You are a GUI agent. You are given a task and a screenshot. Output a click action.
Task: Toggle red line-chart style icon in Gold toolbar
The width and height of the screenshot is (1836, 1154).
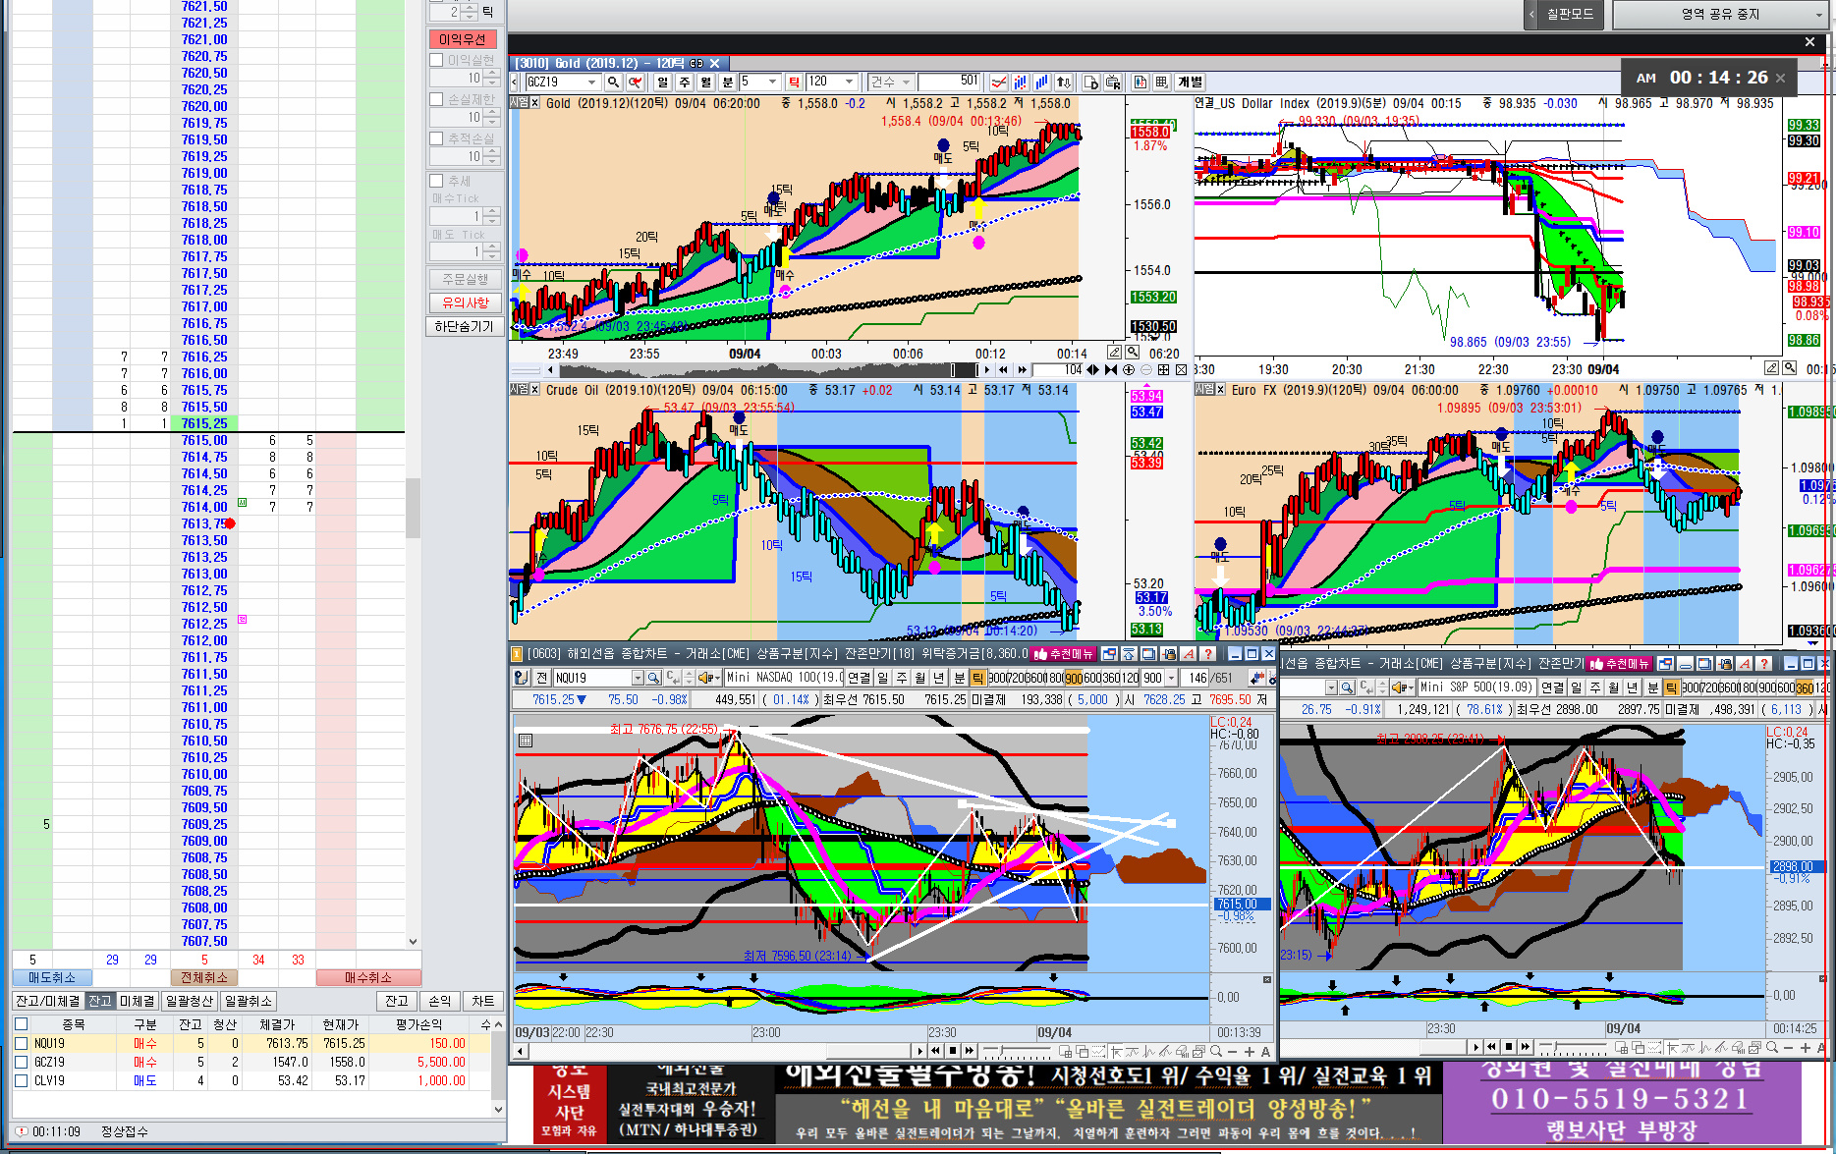999,82
